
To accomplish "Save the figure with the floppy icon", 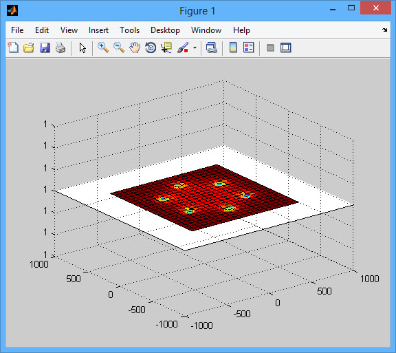I will [x=45, y=47].
